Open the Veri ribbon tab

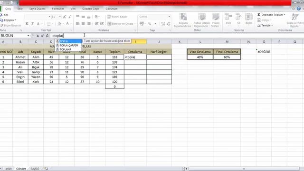[x=73, y=9]
